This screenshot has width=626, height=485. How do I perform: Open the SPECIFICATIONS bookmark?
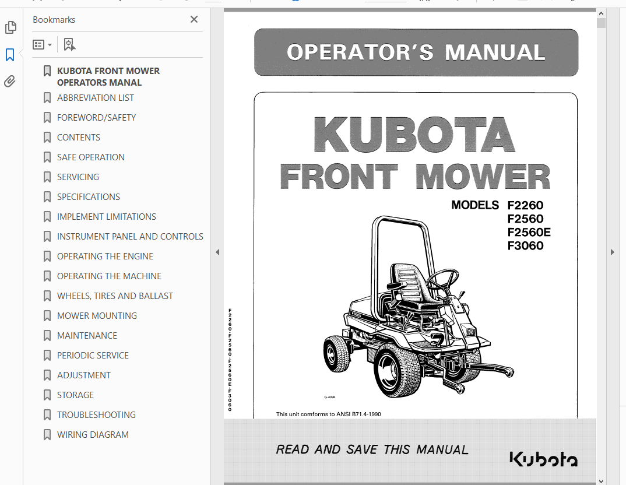click(89, 197)
